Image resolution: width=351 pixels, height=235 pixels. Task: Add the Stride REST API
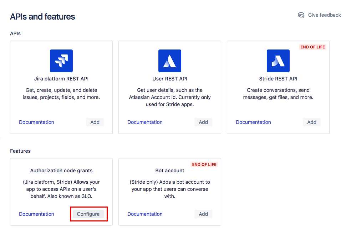click(x=312, y=122)
